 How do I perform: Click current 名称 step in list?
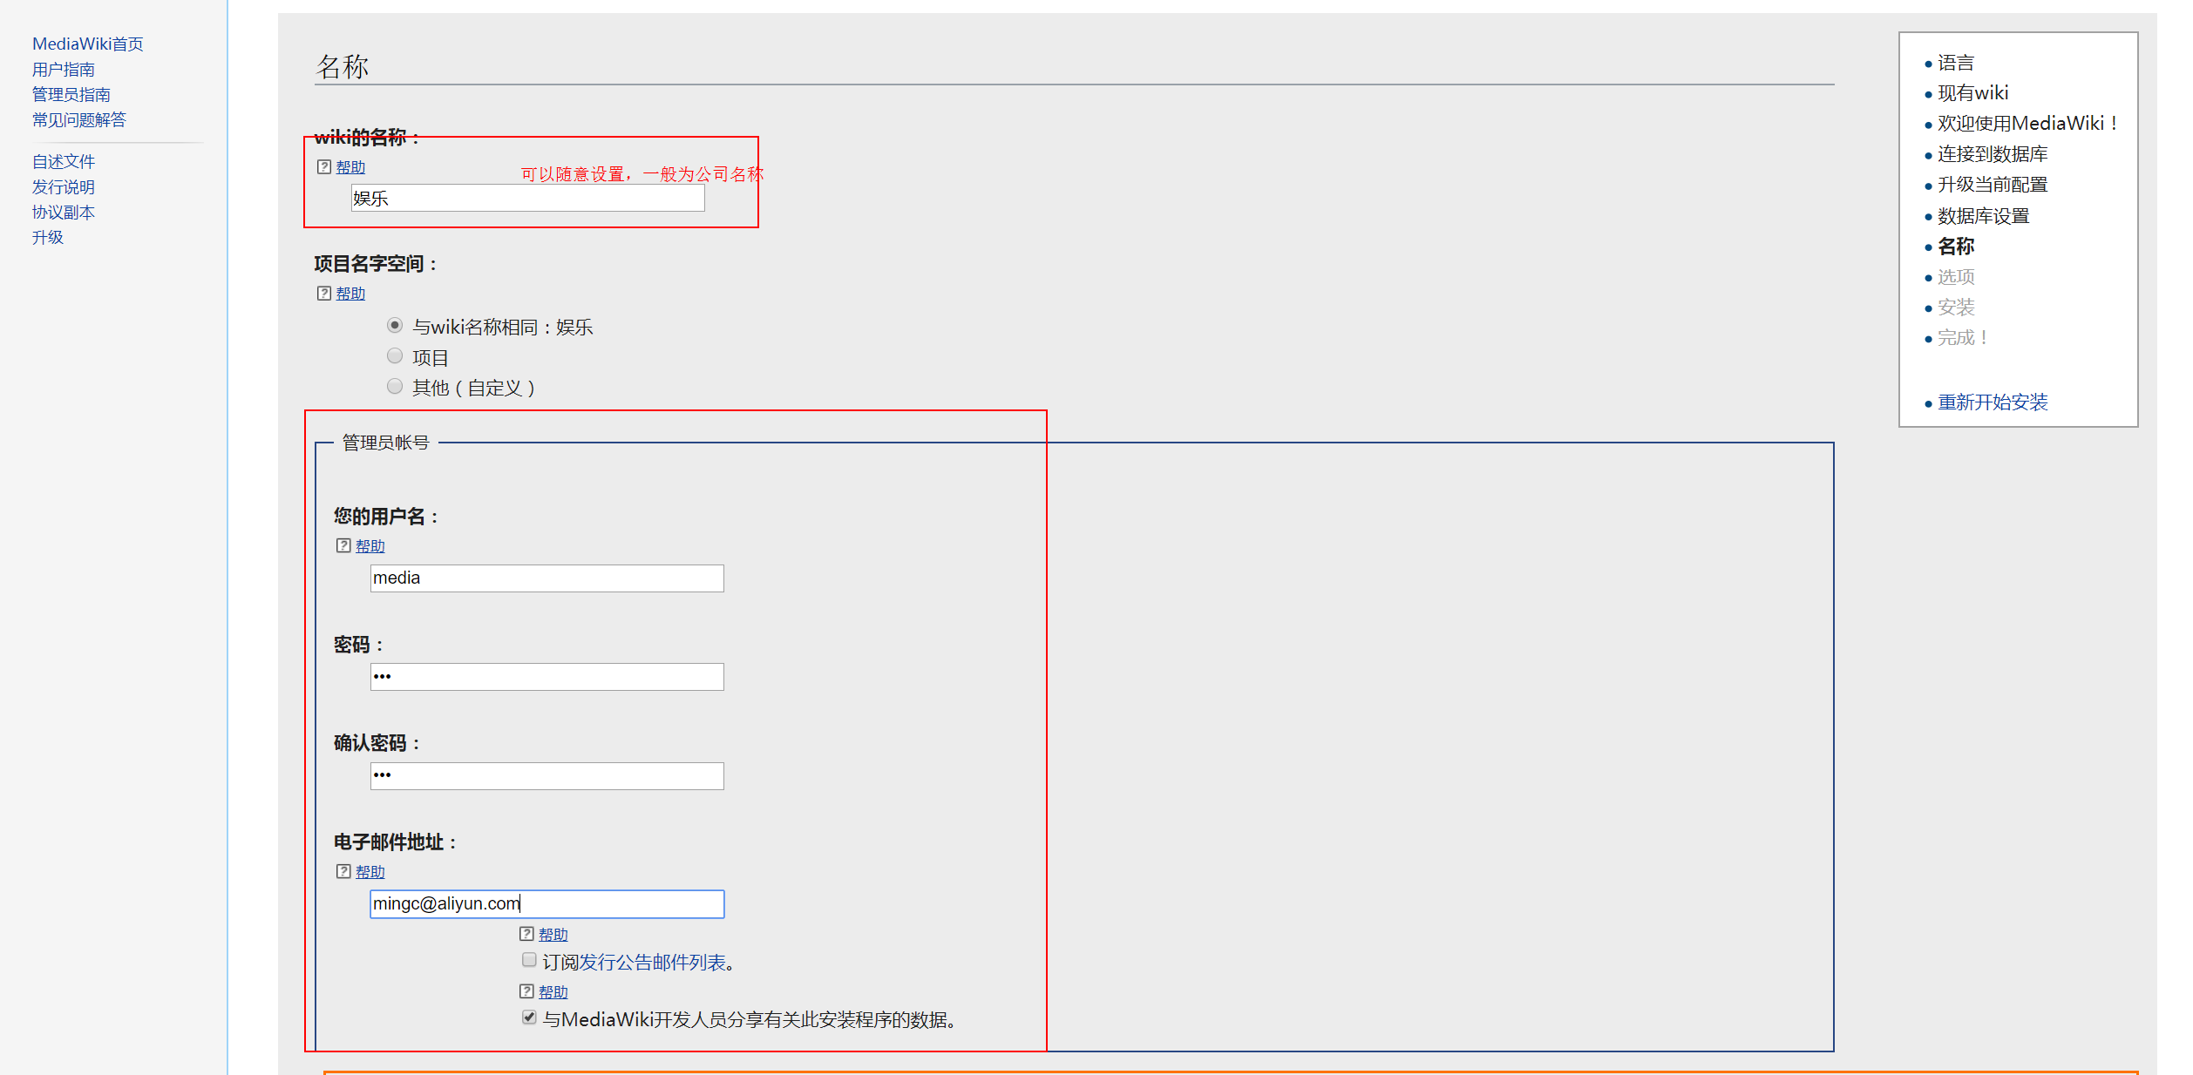1955,247
